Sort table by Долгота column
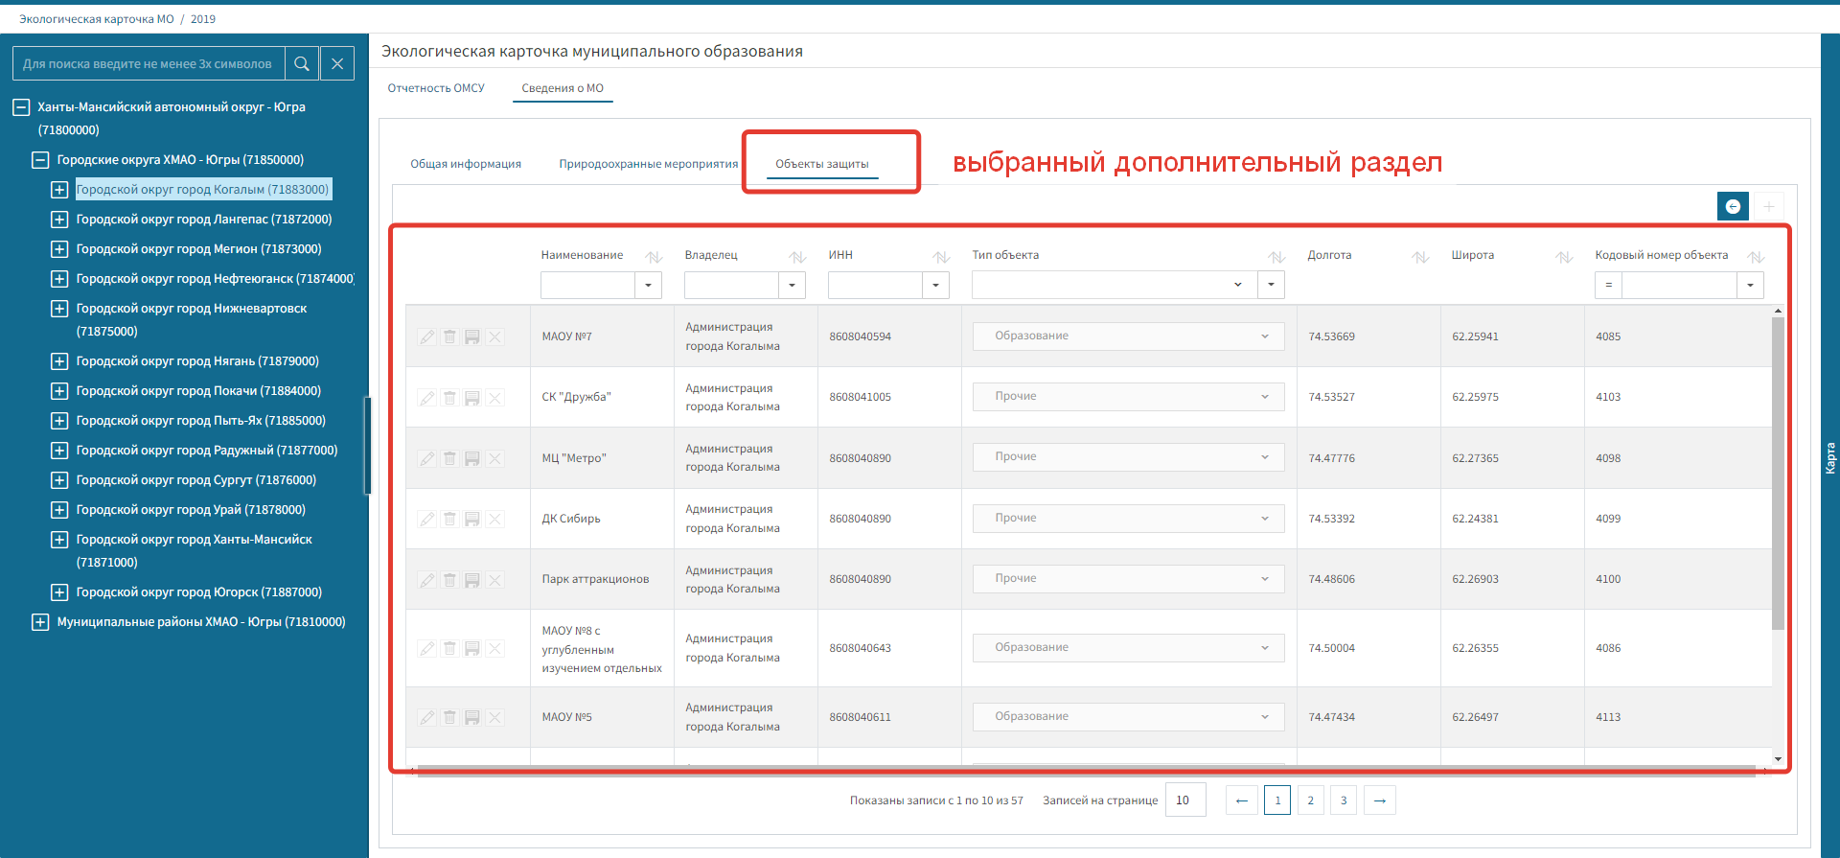The image size is (1840, 858). pos(1420,257)
